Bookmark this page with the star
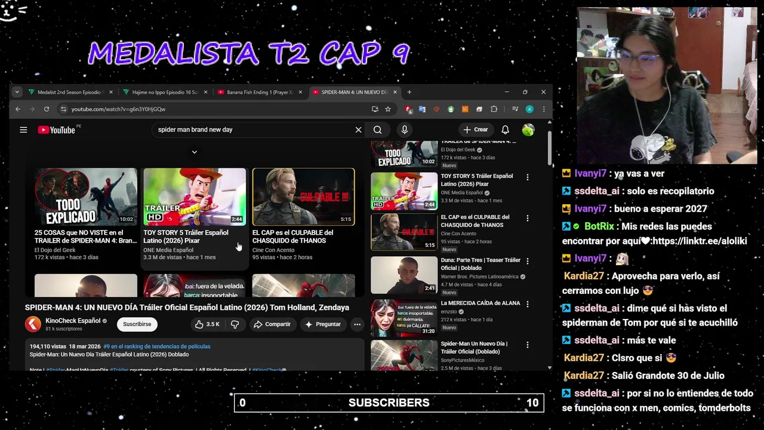764x430 pixels. (x=388, y=109)
